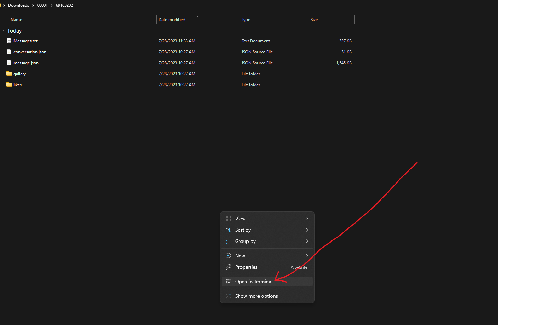Navigate to Downloads in the breadcrumb
Screen dimensions: 544x325
(x=18, y=5)
